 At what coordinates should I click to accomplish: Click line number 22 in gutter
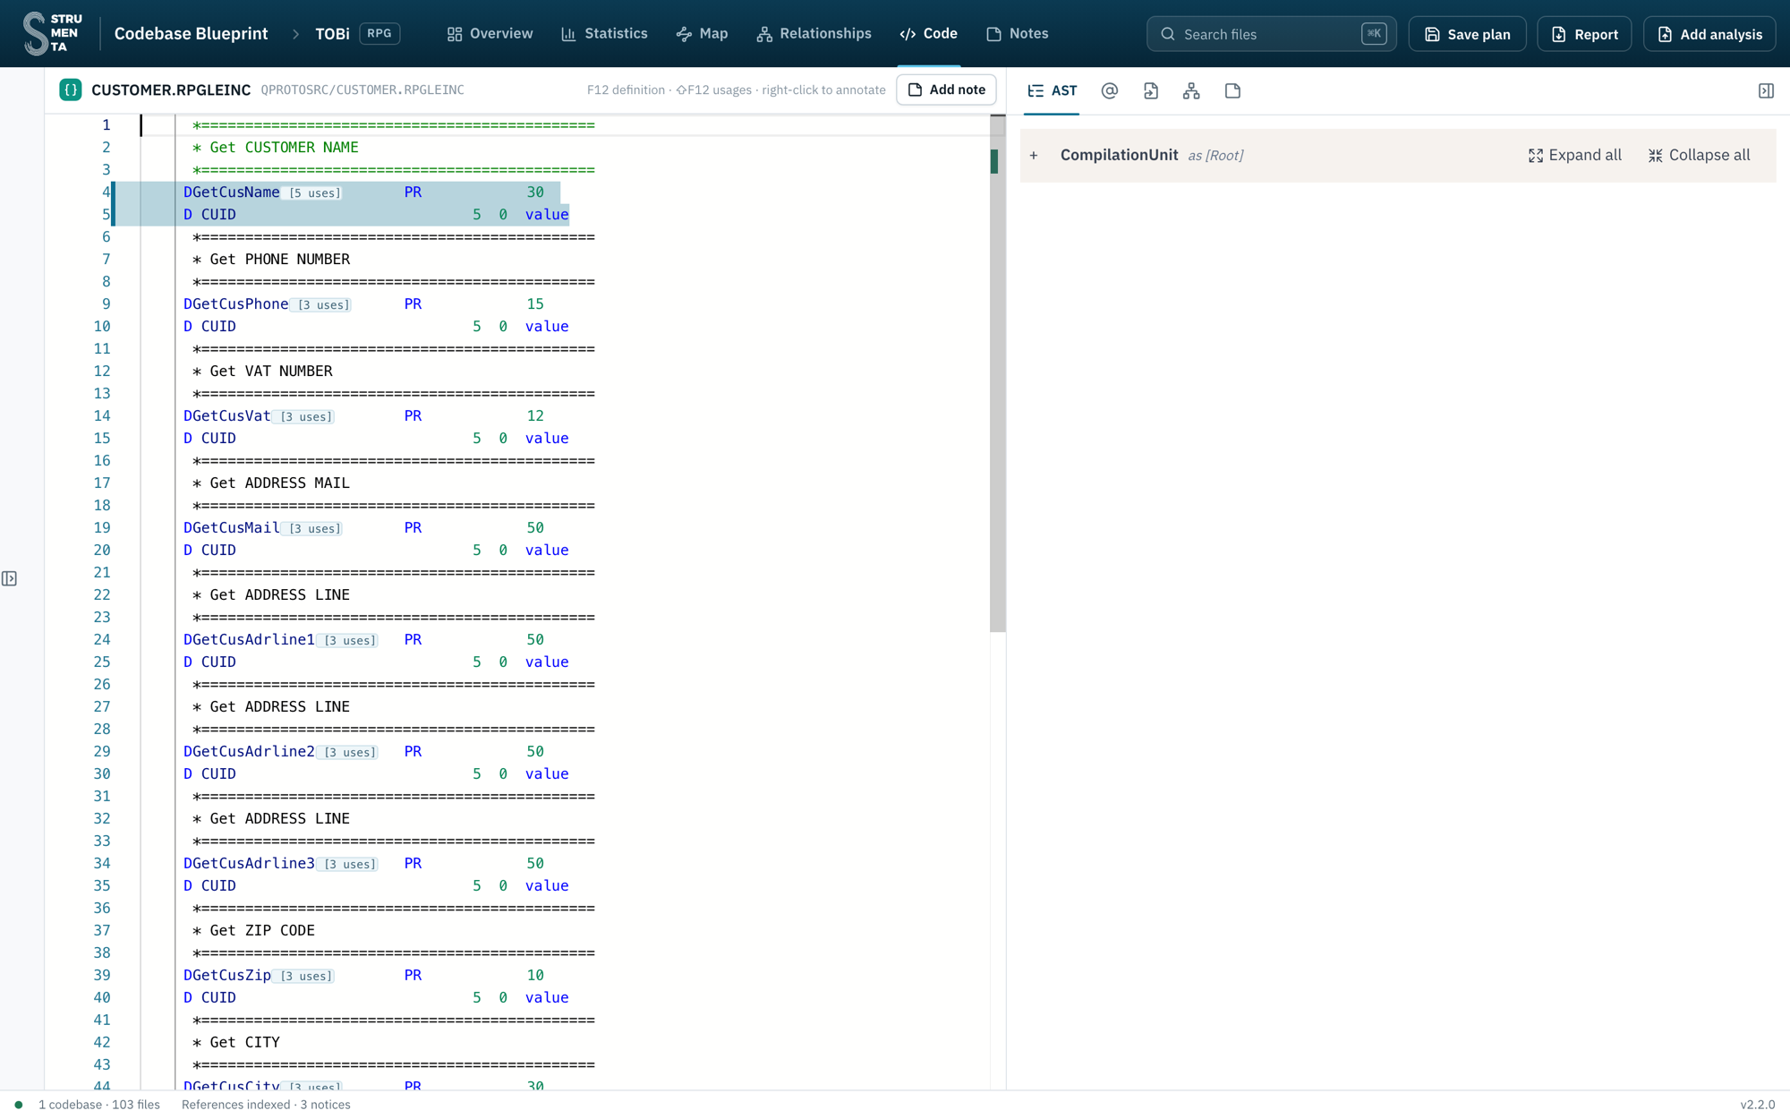tap(102, 594)
